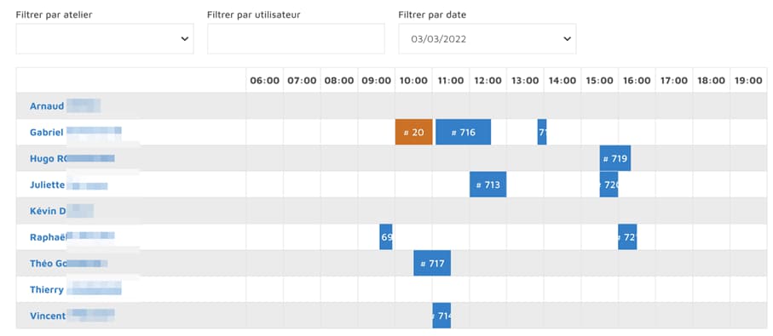Click the Filtrer par utilisateur input field
Viewport: 773px width, 336px height.
click(x=296, y=39)
